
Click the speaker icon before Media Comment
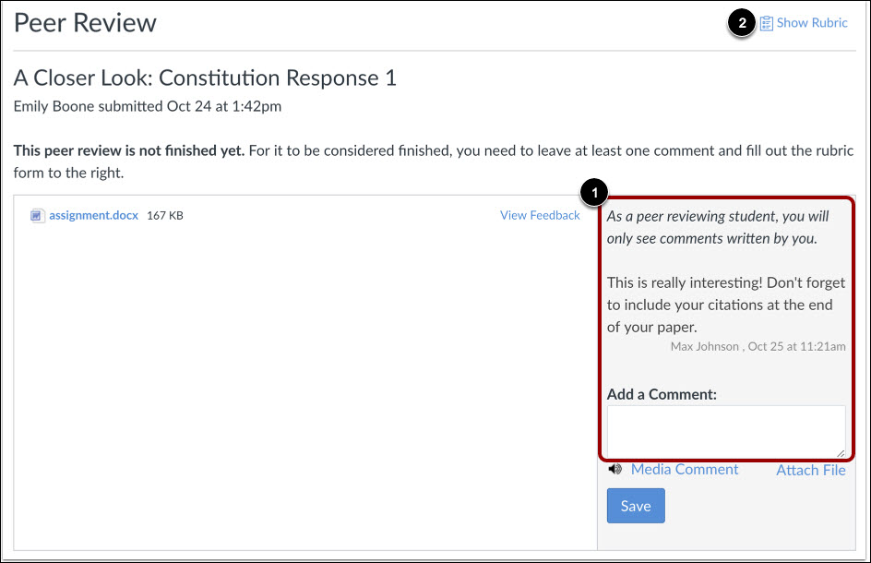[x=615, y=469]
